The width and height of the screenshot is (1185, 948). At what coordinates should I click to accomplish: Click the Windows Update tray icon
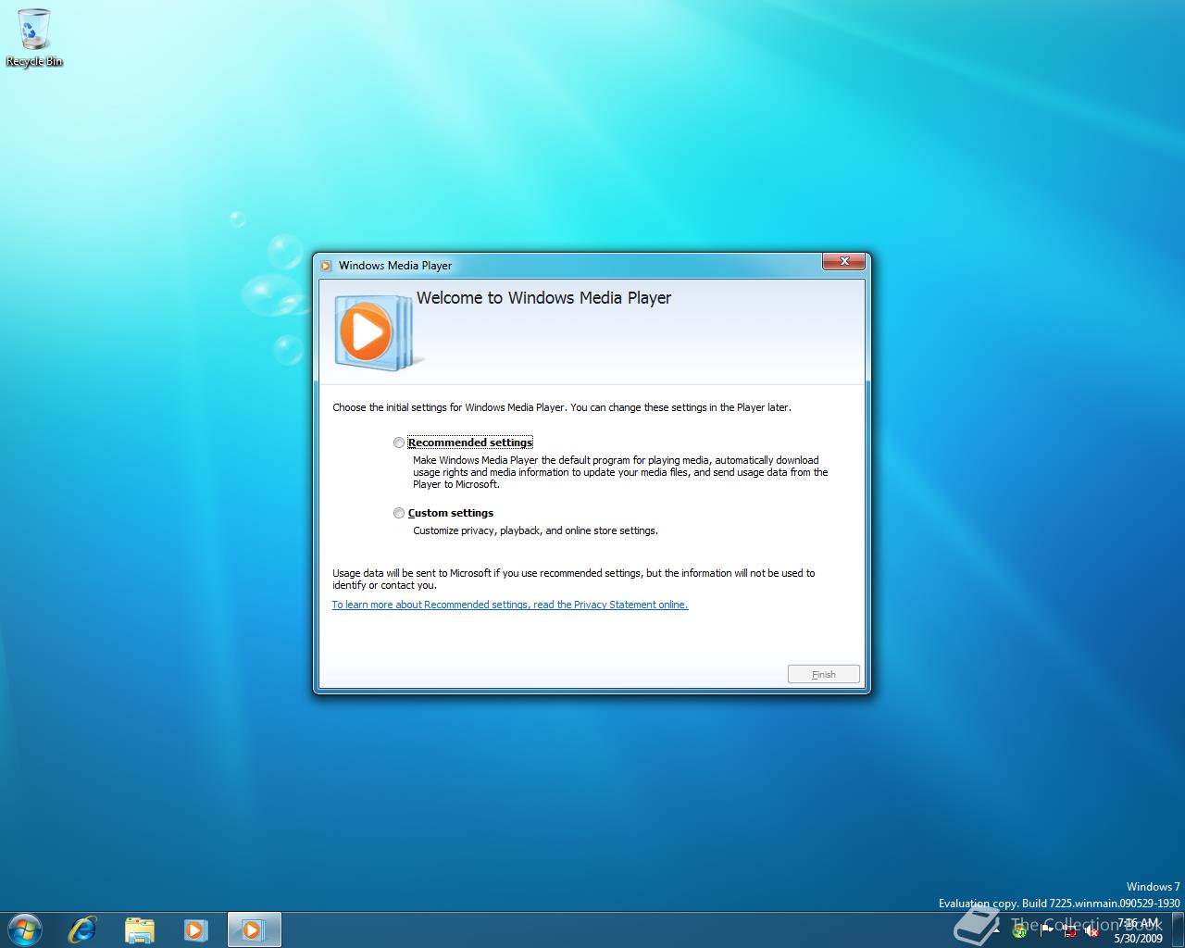tap(1019, 930)
